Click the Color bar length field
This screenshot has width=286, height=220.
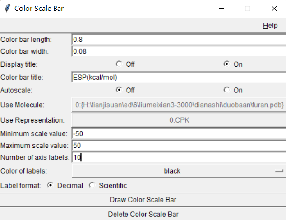click(x=178, y=40)
